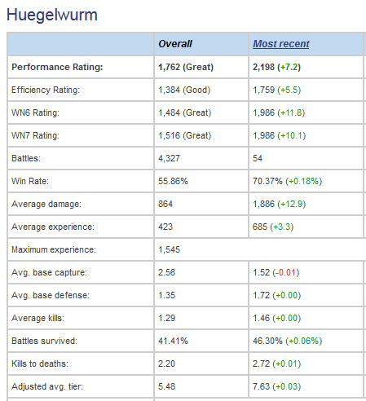
Task: Click the recent performance rating 2,198 cell
Action: click(x=276, y=67)
